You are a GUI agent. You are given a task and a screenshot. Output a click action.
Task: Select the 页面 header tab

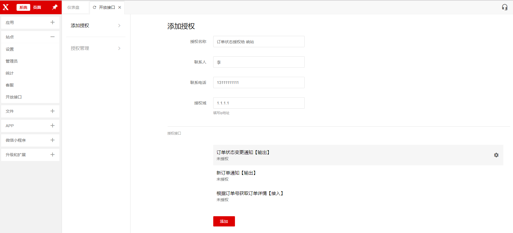[x=37, y=7]
